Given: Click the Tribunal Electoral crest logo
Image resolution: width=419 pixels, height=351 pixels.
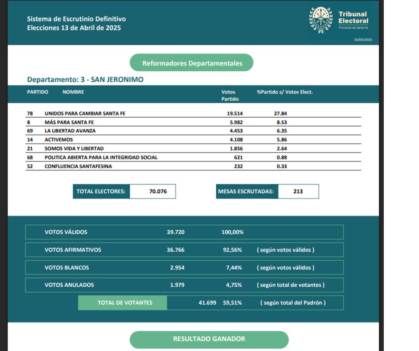Looking at the screenshot, I should click(x=321, y=20).
